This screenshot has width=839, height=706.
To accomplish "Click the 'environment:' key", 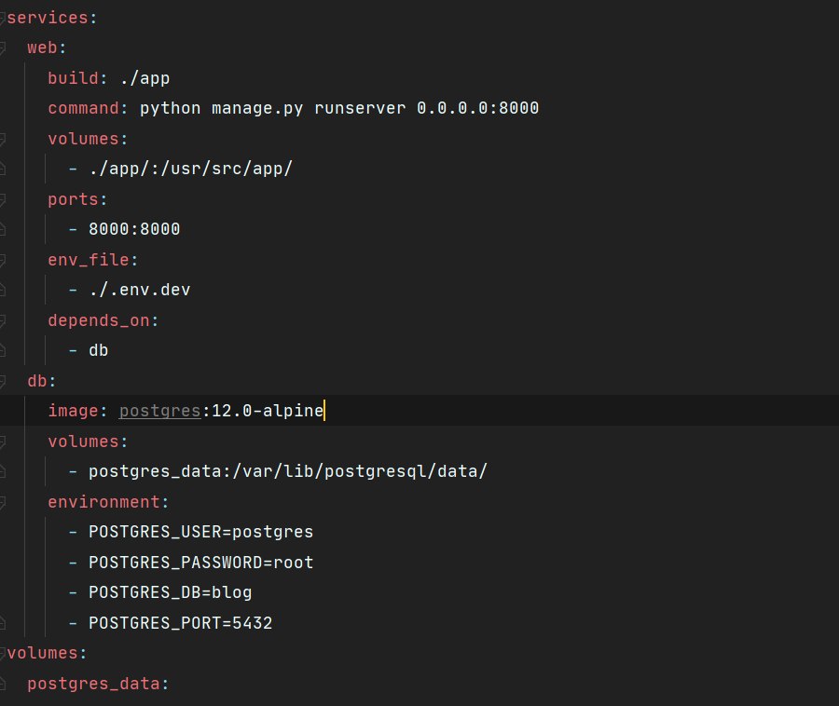I will tap(109, 502).
